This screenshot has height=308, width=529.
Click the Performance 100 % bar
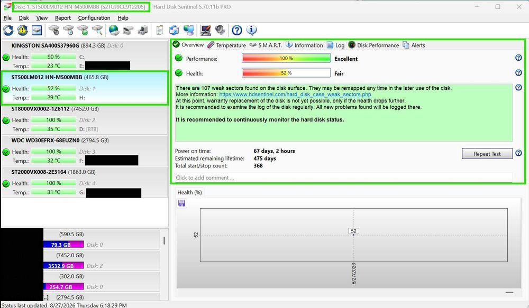tap(286, 58)
